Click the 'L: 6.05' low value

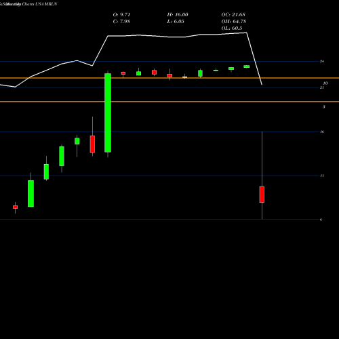(176, 22)
